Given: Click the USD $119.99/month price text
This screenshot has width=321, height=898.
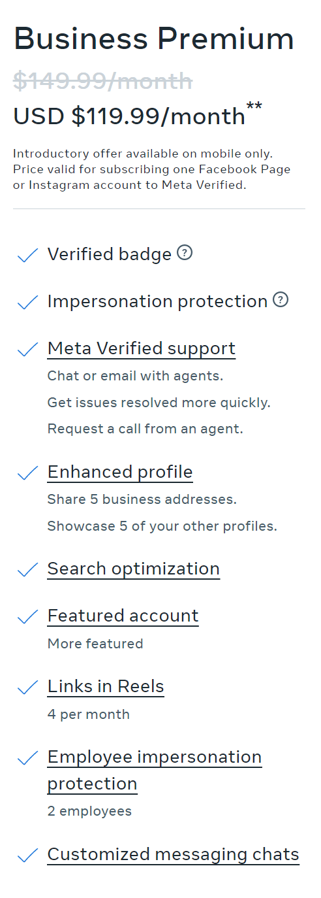Looking at the screenshot, I should (x=129, y=116).
